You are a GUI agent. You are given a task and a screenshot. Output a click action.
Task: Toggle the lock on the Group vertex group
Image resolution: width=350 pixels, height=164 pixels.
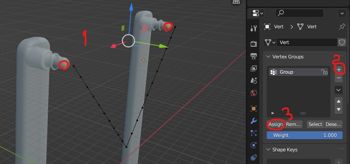pos(324,72)
